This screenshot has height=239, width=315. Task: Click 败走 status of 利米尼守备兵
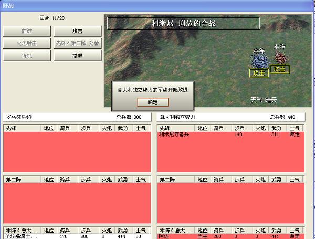point(295,134)
